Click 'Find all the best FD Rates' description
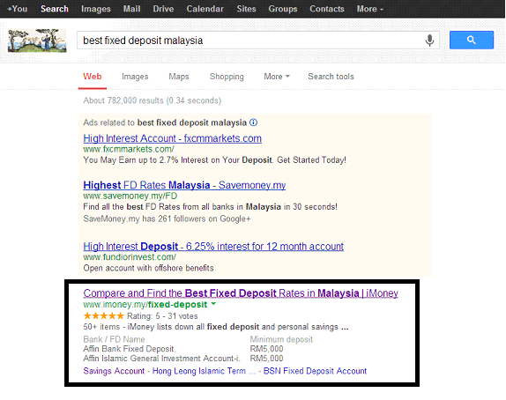 pyautogui.click(x=210, y=207)
